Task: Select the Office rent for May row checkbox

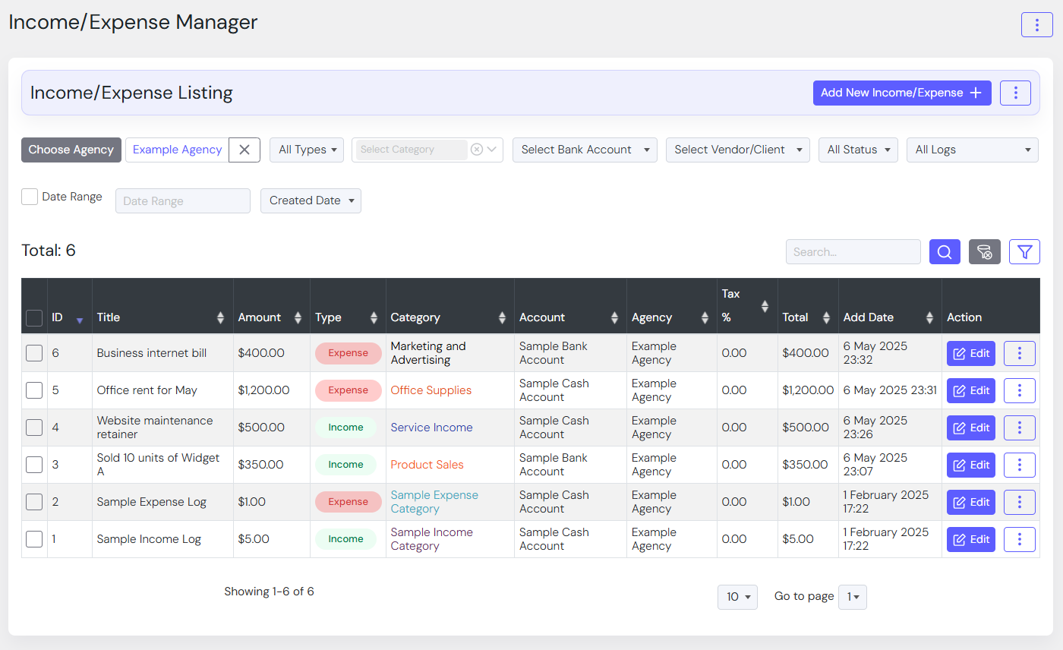Action: 34,390
